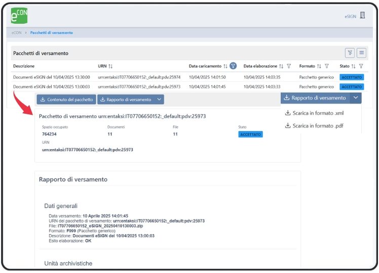Click the date 10/04/2025 14:03:33
This screenshot has height=273, width=379.
click(x=262, y=86)
